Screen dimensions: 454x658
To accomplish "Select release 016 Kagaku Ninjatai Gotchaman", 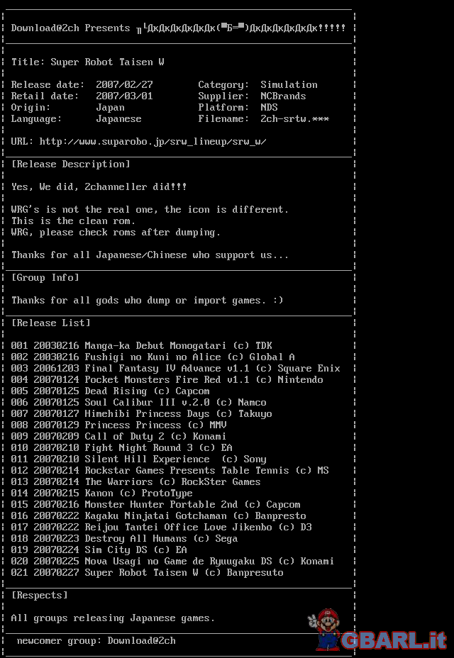I will coord(159,515).
